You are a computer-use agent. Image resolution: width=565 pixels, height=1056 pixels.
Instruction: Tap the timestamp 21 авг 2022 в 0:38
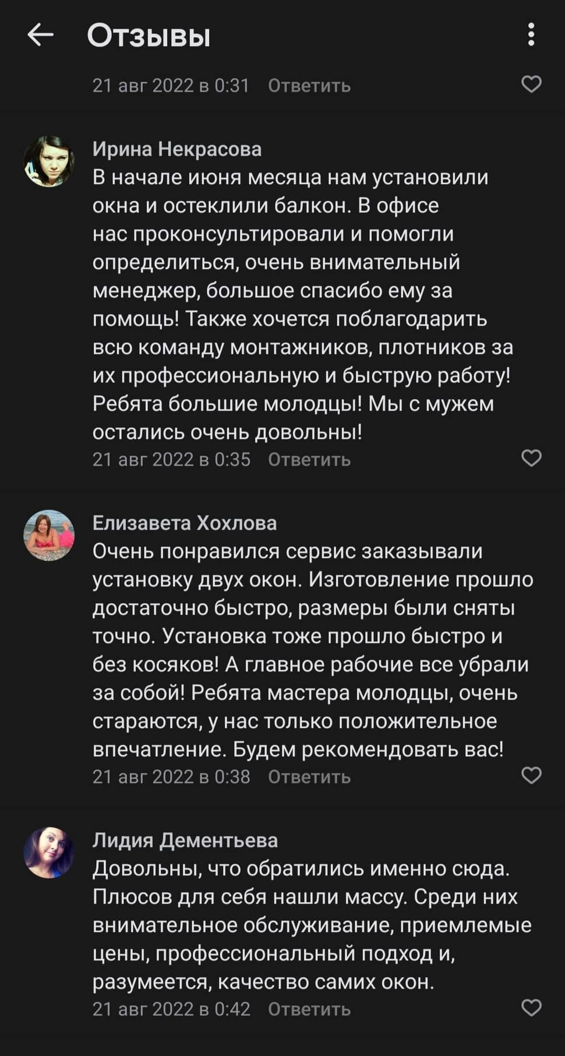(171, 777)
